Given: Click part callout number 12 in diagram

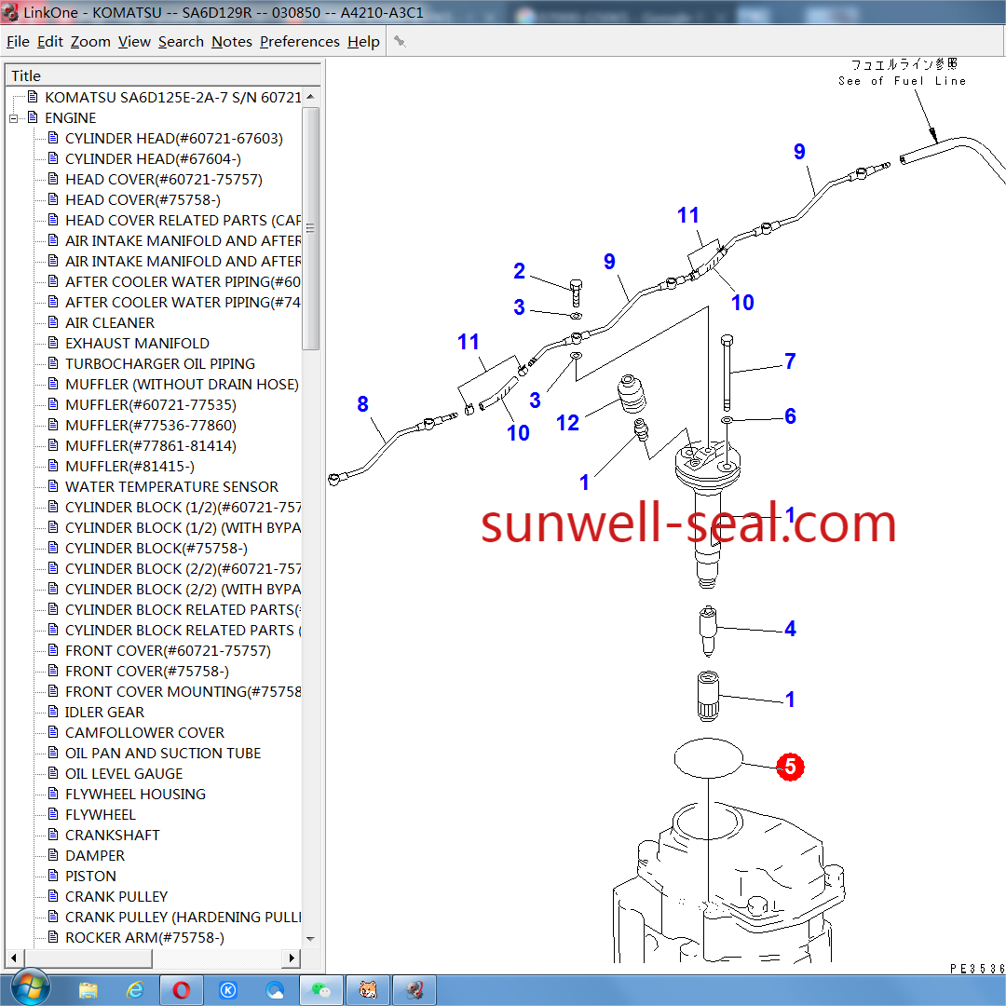Looking at the screenshot, I should point(567,423).
